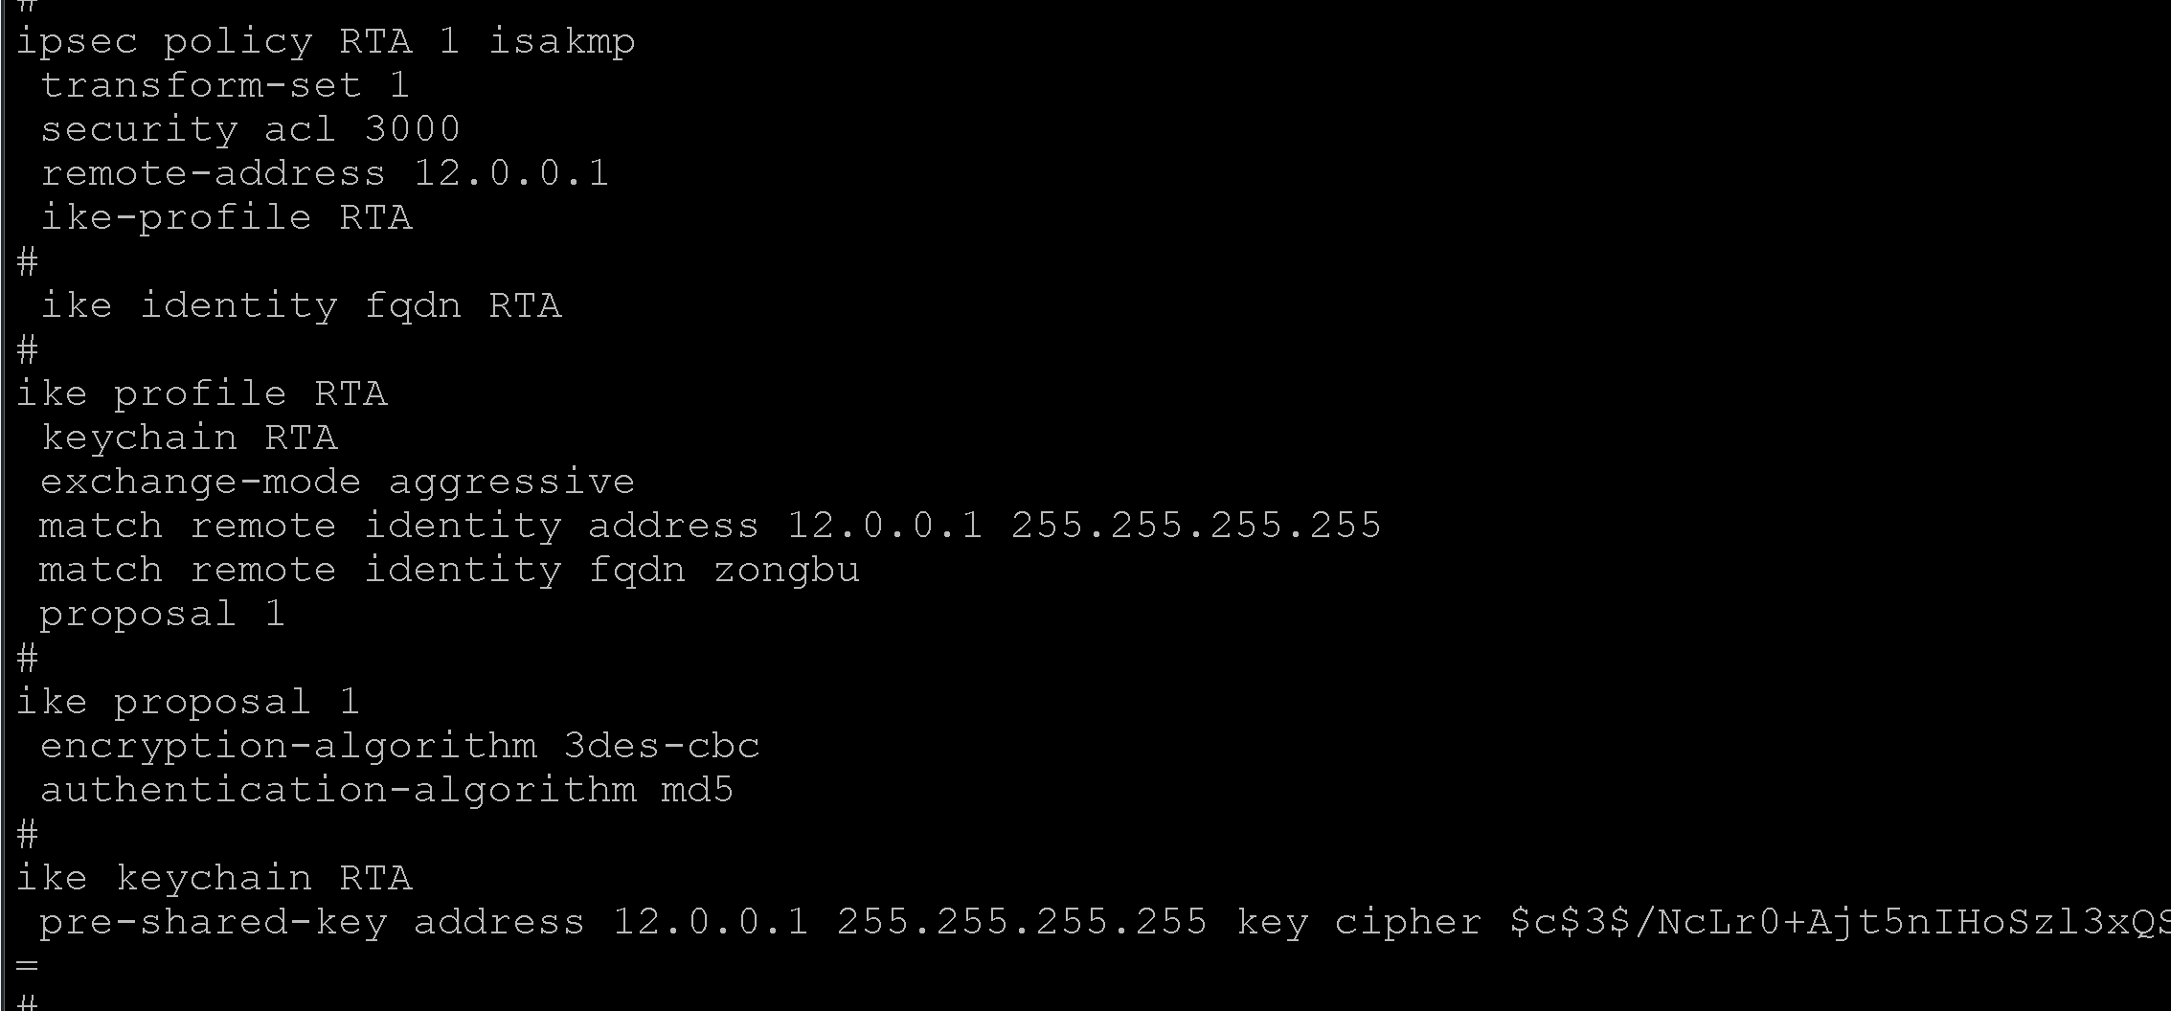Click the 'authentication-algorithm md5' line
Image resolution: width=2171 pixels, height=1011 pixels.
387,791
